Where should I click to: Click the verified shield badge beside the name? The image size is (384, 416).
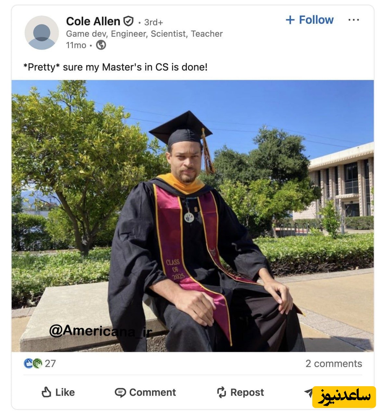pos(129,21)
